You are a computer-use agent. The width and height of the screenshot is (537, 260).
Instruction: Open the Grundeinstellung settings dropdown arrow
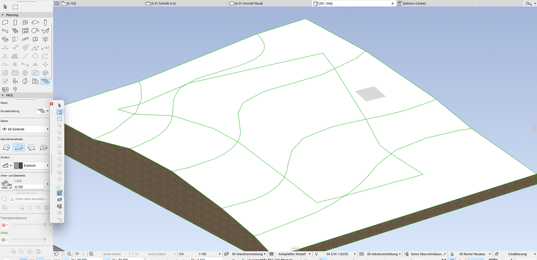tap(47, 111)
